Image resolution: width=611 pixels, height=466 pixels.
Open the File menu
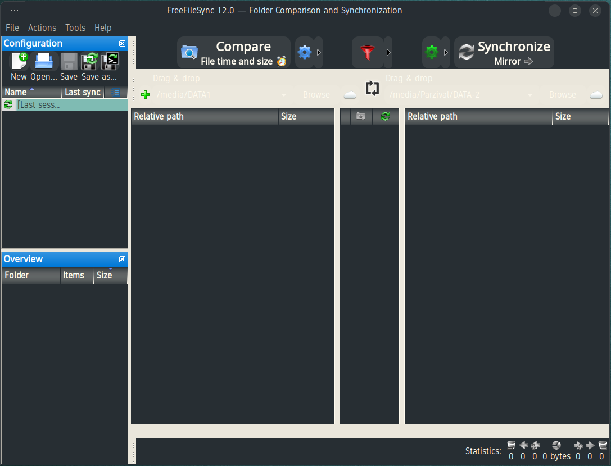click(x=12, y=28)
